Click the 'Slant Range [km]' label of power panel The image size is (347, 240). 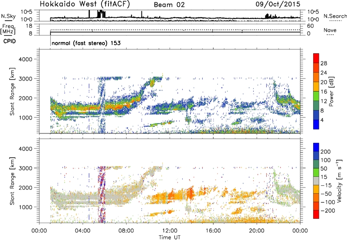[x=12, y=91]
